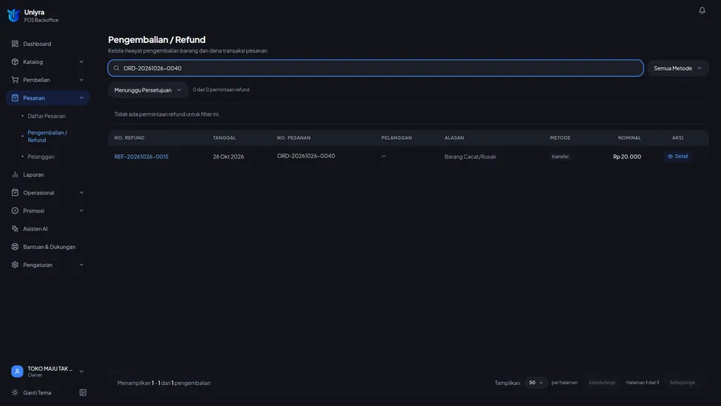
Task: Expand the Pengaturan menu chevron
Action: click(x=81, y=265)
